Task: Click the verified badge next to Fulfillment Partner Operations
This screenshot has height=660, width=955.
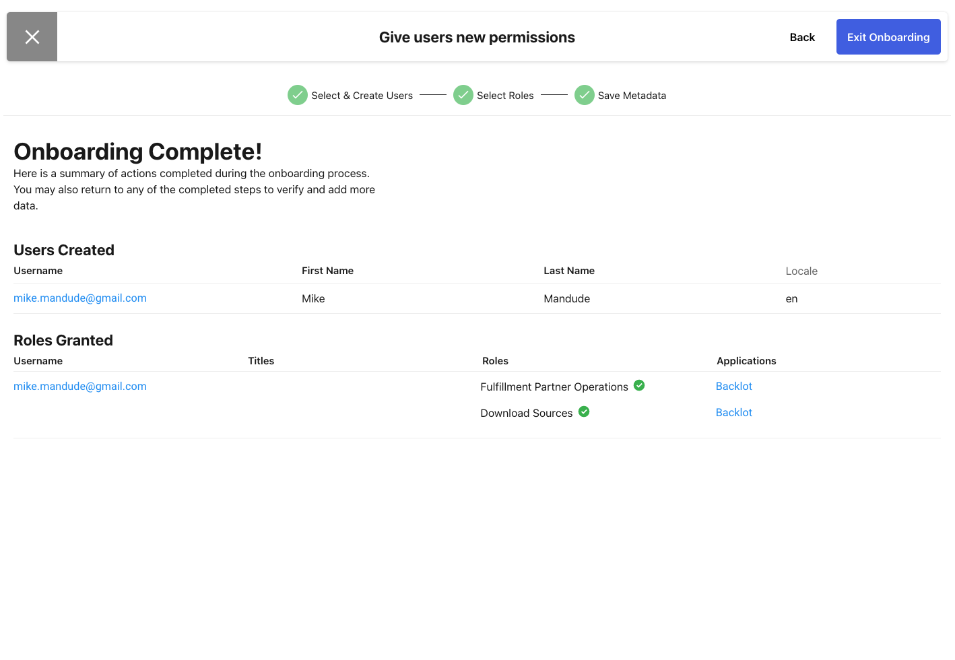Action: tap(639, 385)
